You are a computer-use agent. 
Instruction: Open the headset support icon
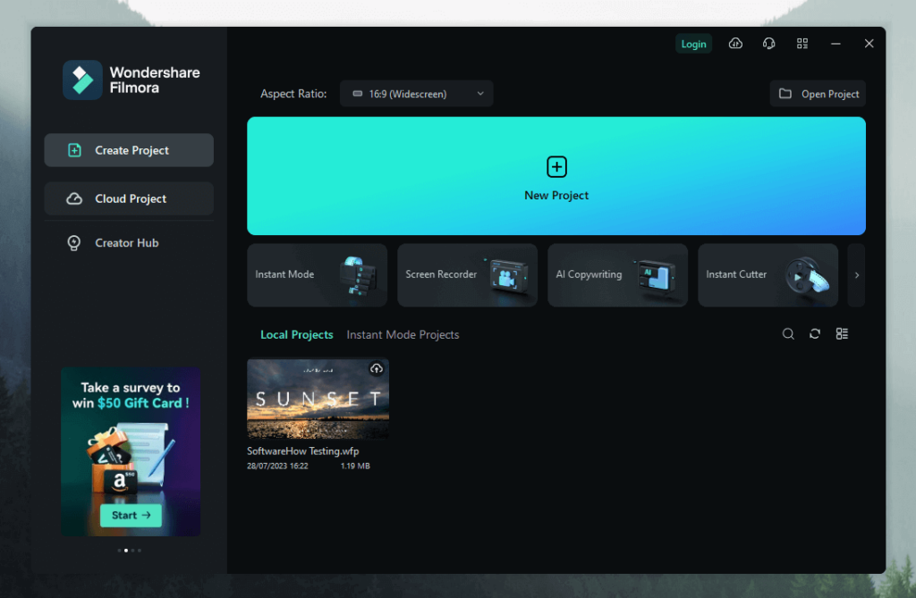click(768, 44)
